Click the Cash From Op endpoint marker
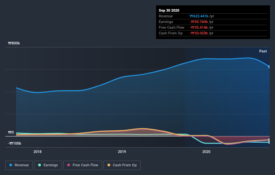The height and width of the screenshot is (175, 275). [x=269, y=140]
